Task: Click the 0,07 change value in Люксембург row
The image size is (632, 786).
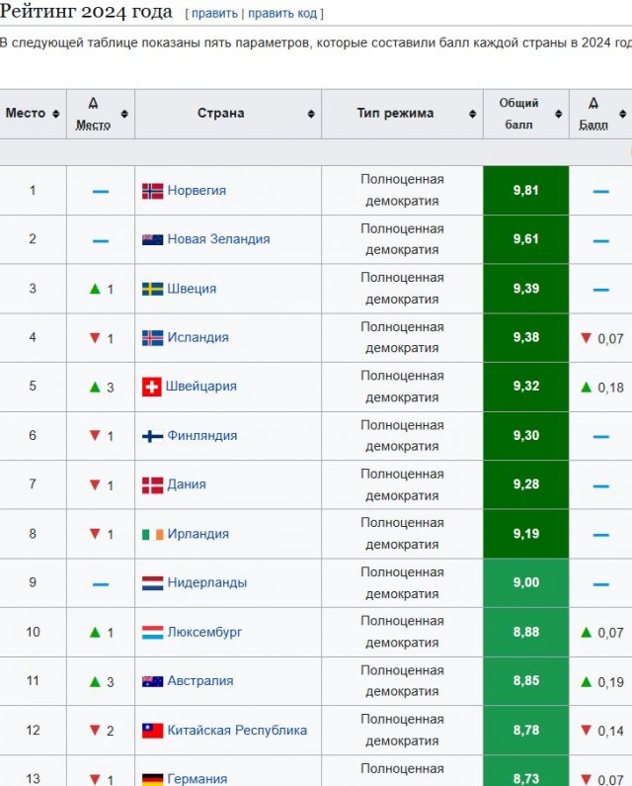Action: pos(610,633)
